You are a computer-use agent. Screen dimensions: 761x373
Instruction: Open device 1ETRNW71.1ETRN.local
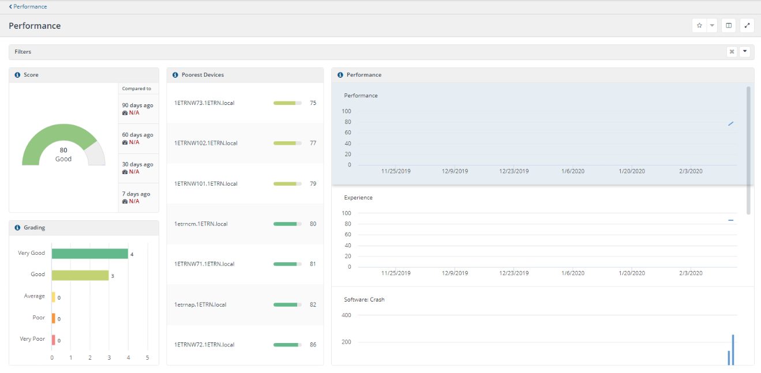pos(204,264)
